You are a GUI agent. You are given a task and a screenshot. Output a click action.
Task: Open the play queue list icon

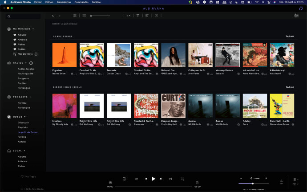click(x=182, y=179)
